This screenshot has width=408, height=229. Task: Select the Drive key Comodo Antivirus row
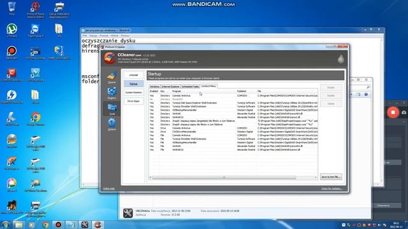[x=233, y=128]
